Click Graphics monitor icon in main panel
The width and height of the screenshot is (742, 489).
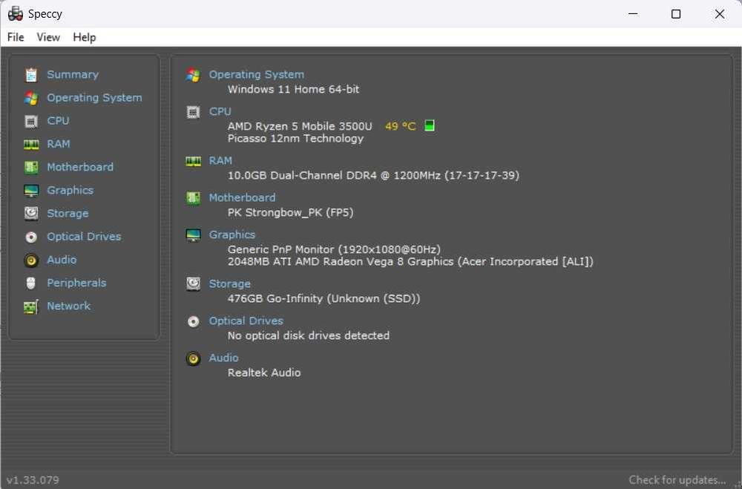[193, 235]
